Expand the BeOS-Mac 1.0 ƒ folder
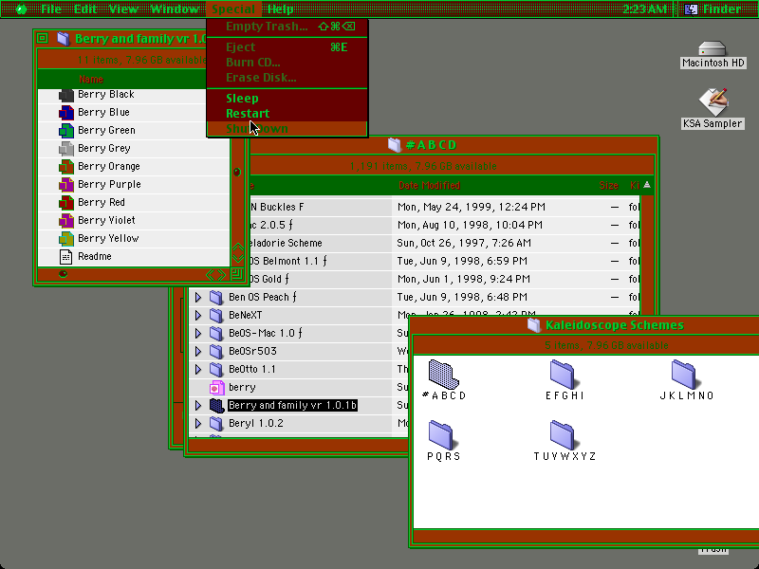 point(198,334)
